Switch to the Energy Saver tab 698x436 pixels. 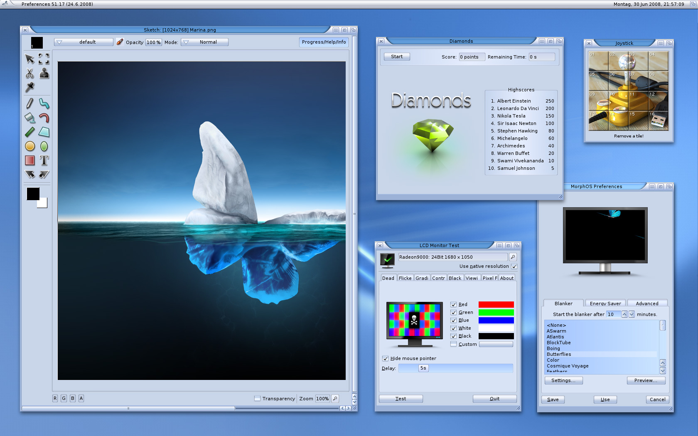(x=605, y=304)
